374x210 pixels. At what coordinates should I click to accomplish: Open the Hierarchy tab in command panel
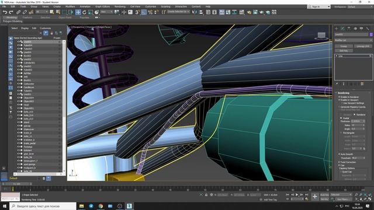coord(349,29)
